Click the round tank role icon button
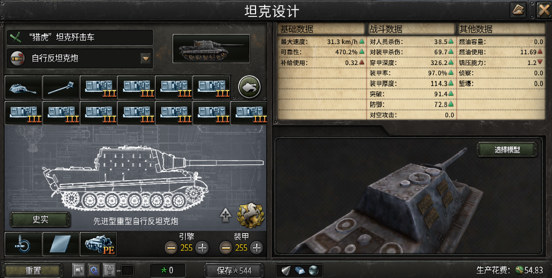 (249, 87)
